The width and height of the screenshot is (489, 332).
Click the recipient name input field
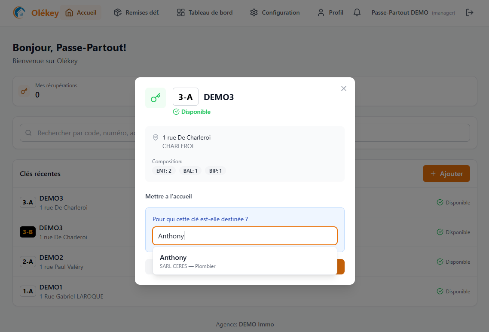click(244, 236)
